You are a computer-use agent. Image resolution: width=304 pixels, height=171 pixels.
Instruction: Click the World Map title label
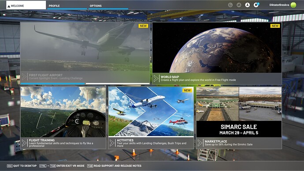170,77
